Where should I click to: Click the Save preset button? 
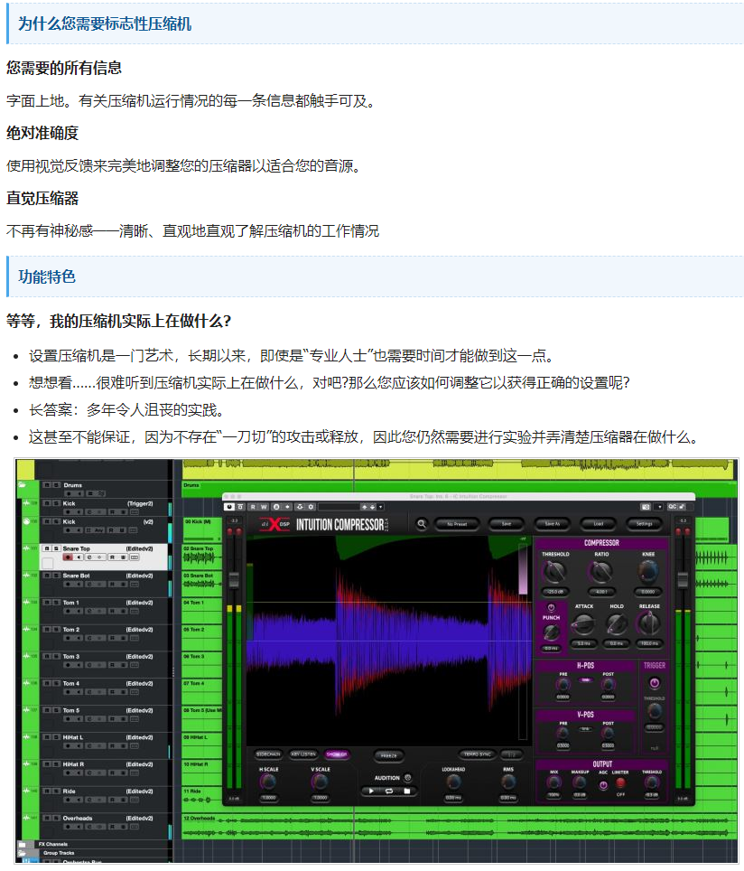click(x=506, y=524)
